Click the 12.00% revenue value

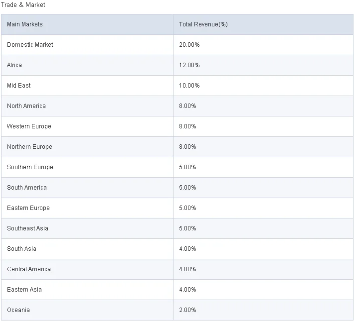(189, 65)
